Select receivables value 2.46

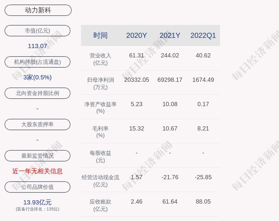136,201
